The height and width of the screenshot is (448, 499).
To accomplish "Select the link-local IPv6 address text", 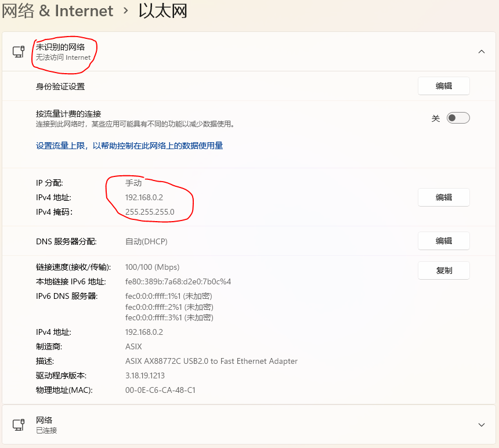I will click(178, 281).
